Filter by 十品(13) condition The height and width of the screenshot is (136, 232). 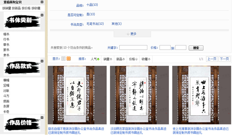tap(92, 5)
